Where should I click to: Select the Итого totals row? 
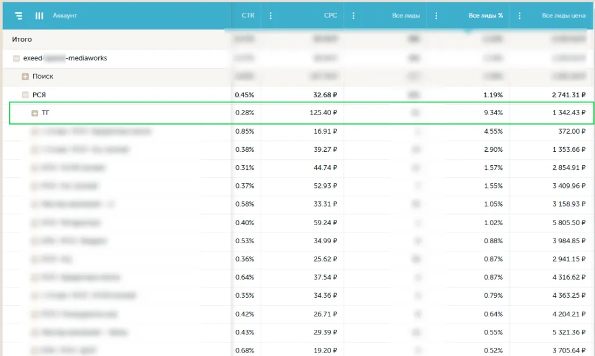pos(22,40)
